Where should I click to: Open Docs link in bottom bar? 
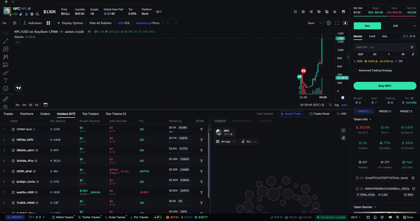click(x=408, y=217)
